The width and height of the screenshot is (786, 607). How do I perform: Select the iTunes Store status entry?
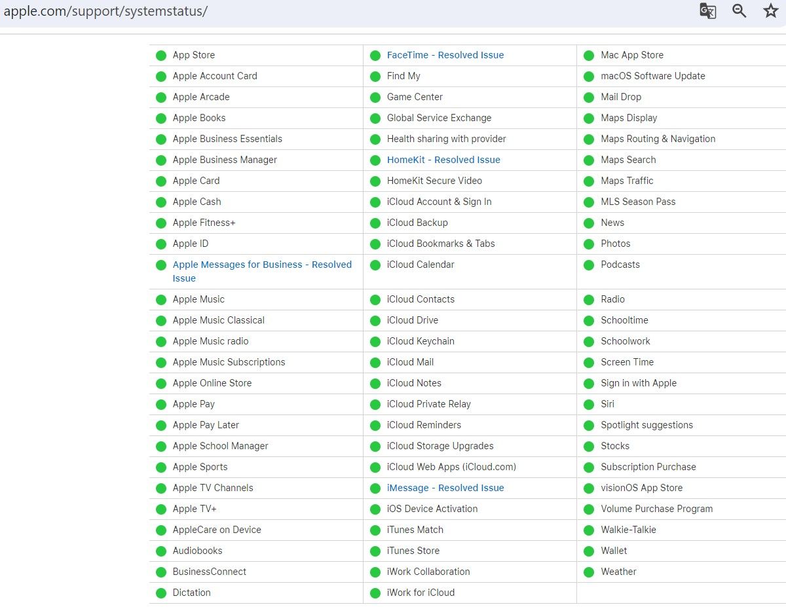(413, 551)
